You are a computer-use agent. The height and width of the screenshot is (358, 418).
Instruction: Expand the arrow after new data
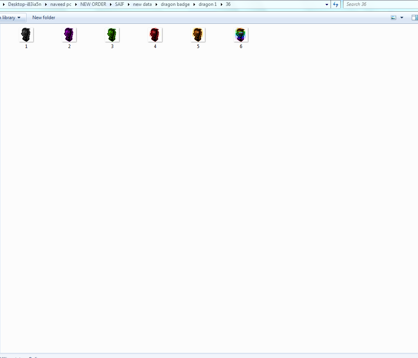coord(157,5)
